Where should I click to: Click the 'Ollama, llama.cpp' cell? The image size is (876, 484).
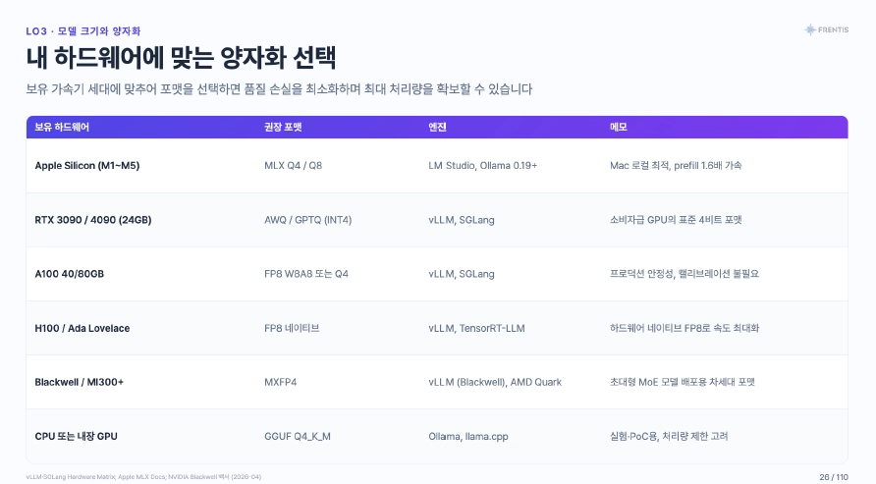click(x=468, y=437)
